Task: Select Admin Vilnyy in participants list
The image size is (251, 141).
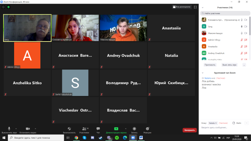Action: pyautogui.click(x=225, y=40)
